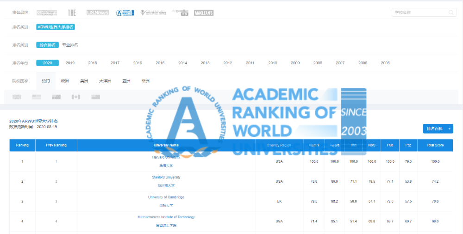Viewport: 463px width, 234px height.
Task: Open the 哈佛大学 link
Action: [x=165, y=166]
